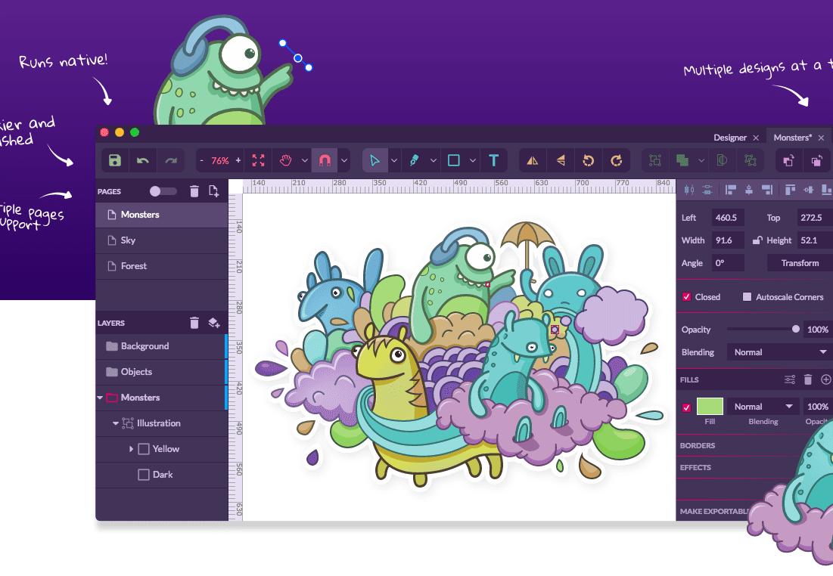Click the Delete layer trash icon

(x=194, y=322)
